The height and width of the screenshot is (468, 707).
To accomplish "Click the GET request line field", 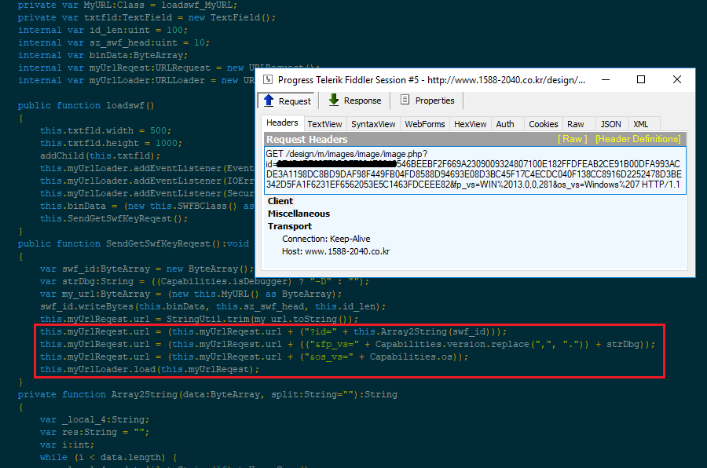I will point(474,170).
